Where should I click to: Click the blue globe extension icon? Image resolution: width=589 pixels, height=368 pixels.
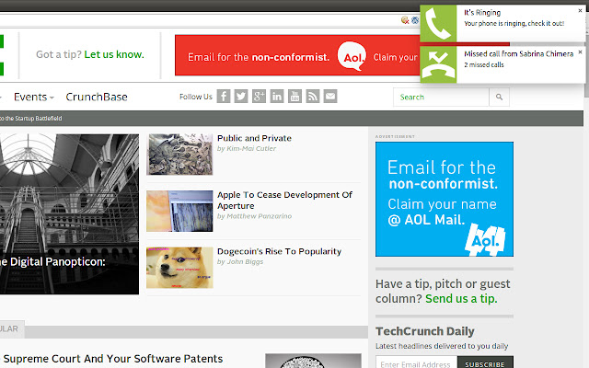415,20
